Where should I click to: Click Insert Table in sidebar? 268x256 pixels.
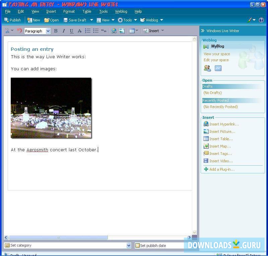click(218, 139)
